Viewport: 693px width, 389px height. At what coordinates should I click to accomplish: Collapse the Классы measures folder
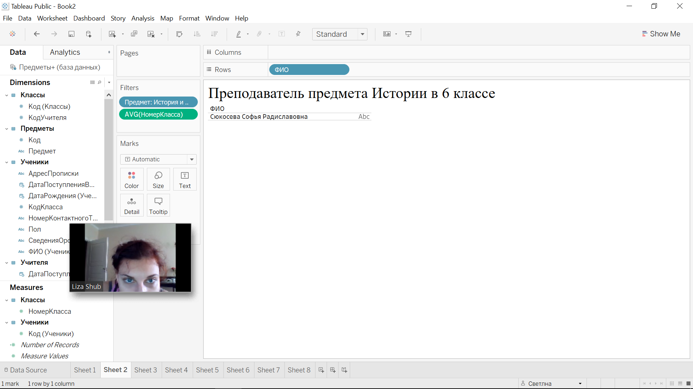6,300
